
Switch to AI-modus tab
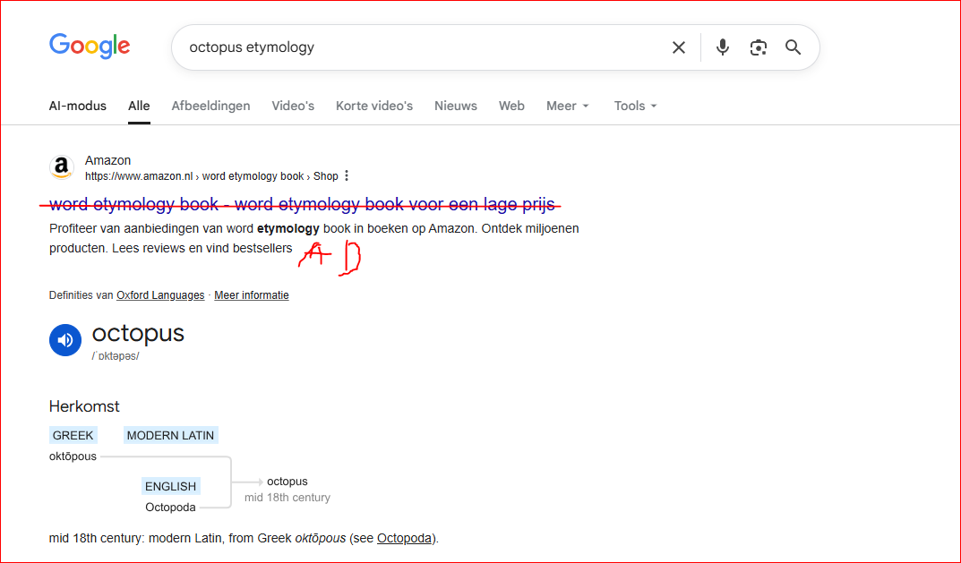(77, 106)
